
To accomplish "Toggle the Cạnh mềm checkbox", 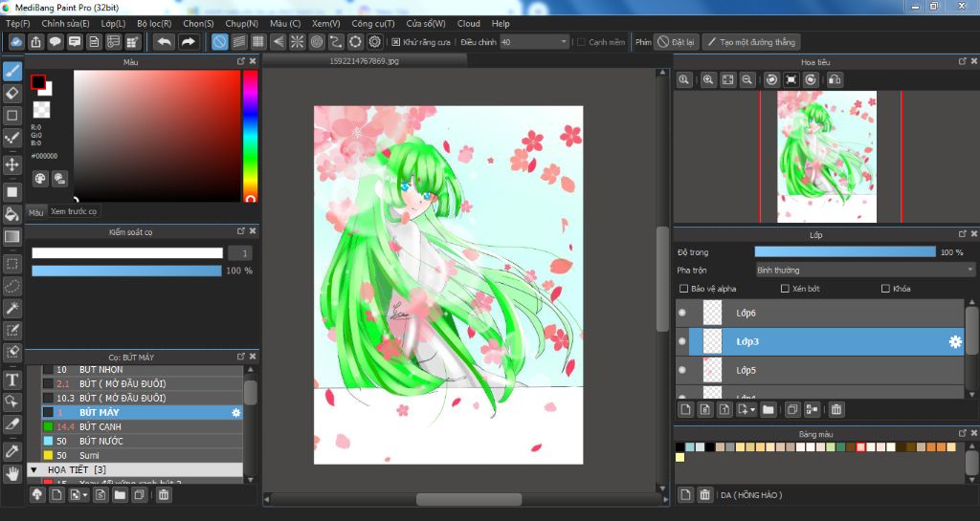I will [581, 42].
